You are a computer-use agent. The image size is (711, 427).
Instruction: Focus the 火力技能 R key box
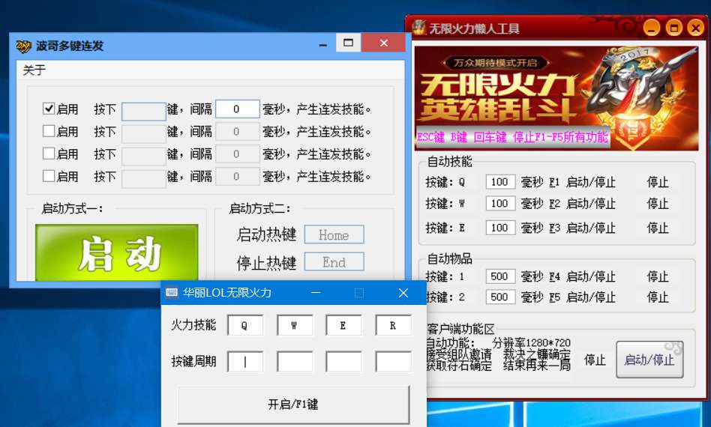(393, 325)
